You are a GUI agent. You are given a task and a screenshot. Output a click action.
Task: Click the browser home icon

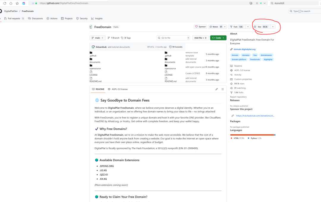click(11, 3)
